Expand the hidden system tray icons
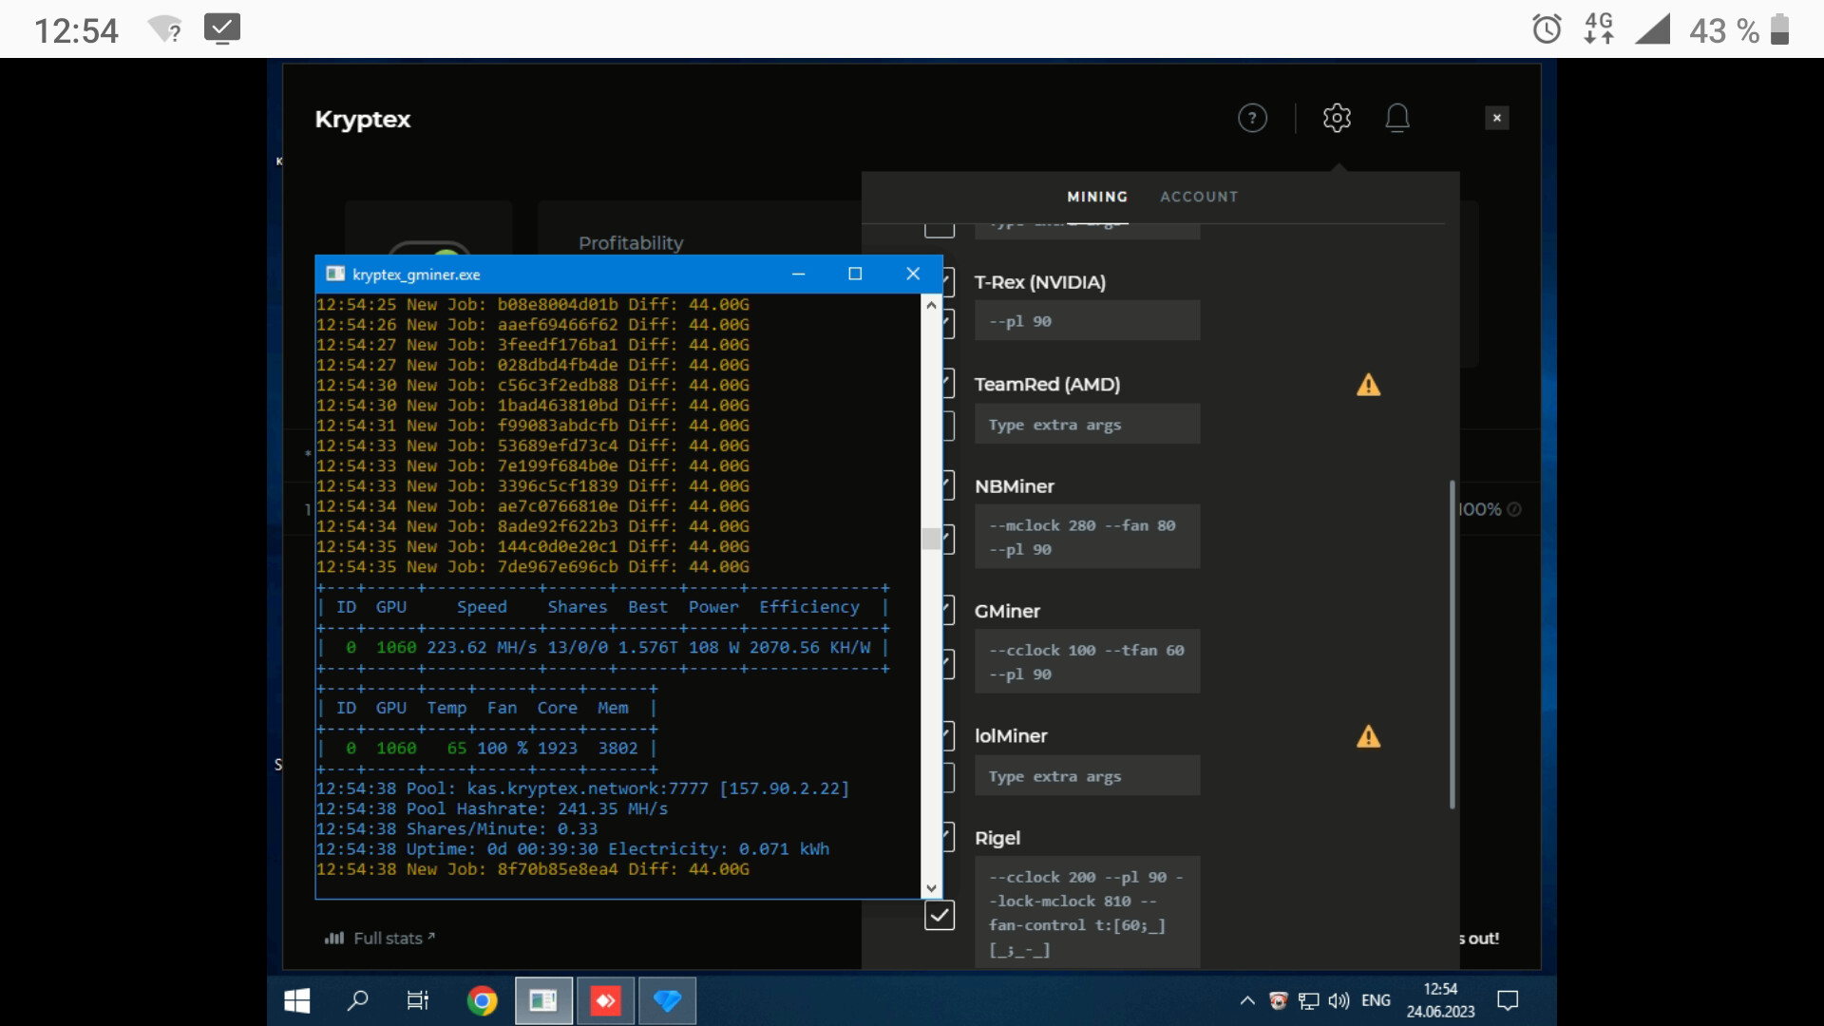The image size is (1824, 1026). (1247, 1000)
